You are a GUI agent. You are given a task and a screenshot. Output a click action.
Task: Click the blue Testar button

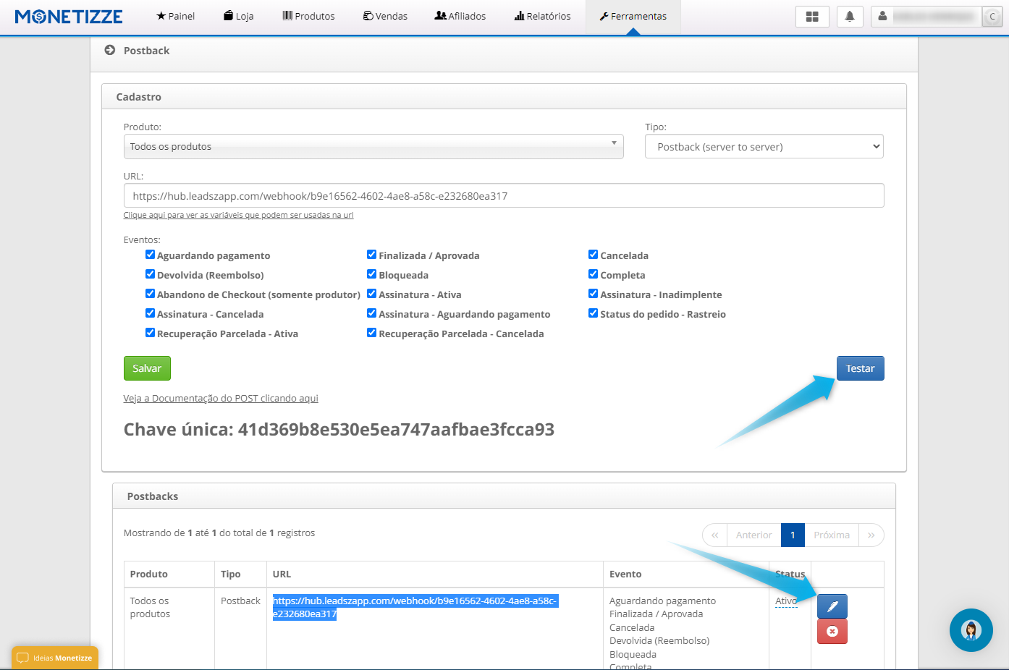pyautogui.click(x=860, y=368)
